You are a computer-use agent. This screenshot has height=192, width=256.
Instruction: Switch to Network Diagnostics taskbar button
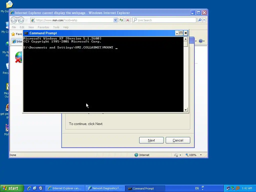coord(105,188)
